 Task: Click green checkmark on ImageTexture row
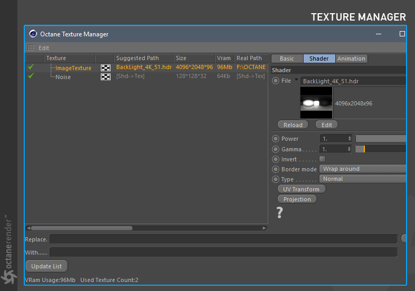coord(31,67)
